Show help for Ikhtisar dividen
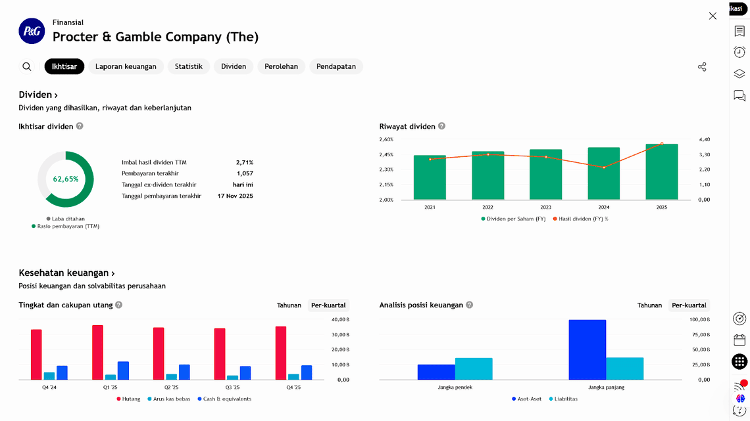Image resolution: width=750 pixels, height=421 pixels. (x=80, y=126)
